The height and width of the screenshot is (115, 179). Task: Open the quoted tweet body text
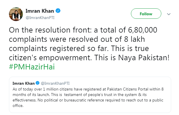pos(88,97)
